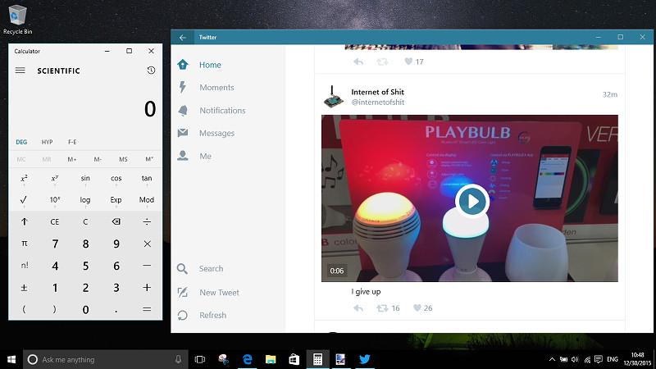Click the Mod button
Screen dimensions: 656x369
coord(147,200)
